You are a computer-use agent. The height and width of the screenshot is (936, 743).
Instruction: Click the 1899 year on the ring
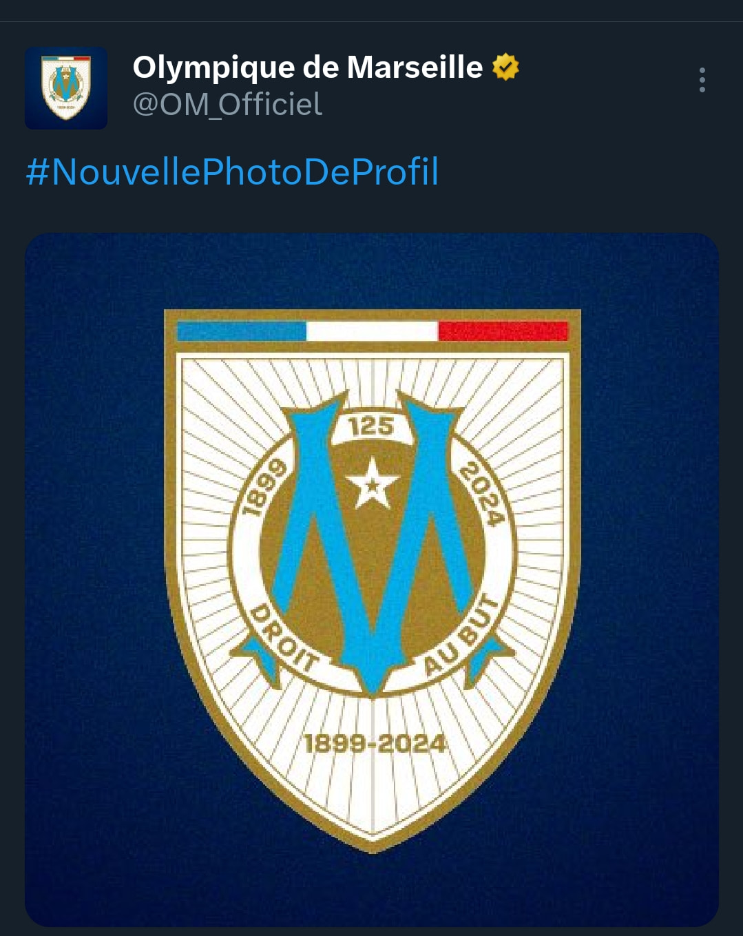point(264,488)
